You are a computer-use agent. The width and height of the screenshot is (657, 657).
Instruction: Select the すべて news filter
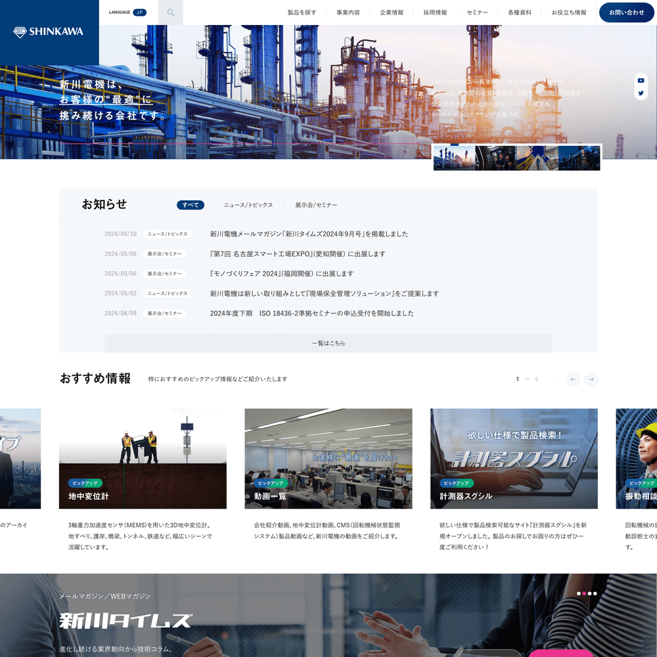point(191,205)
